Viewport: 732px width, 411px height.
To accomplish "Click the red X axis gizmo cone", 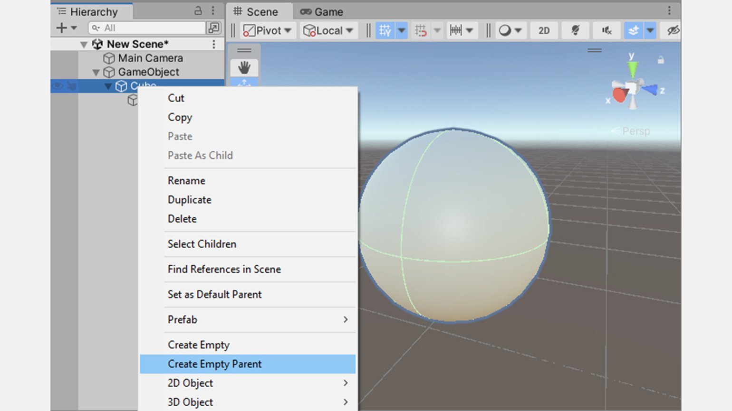I will coord(619,95).
